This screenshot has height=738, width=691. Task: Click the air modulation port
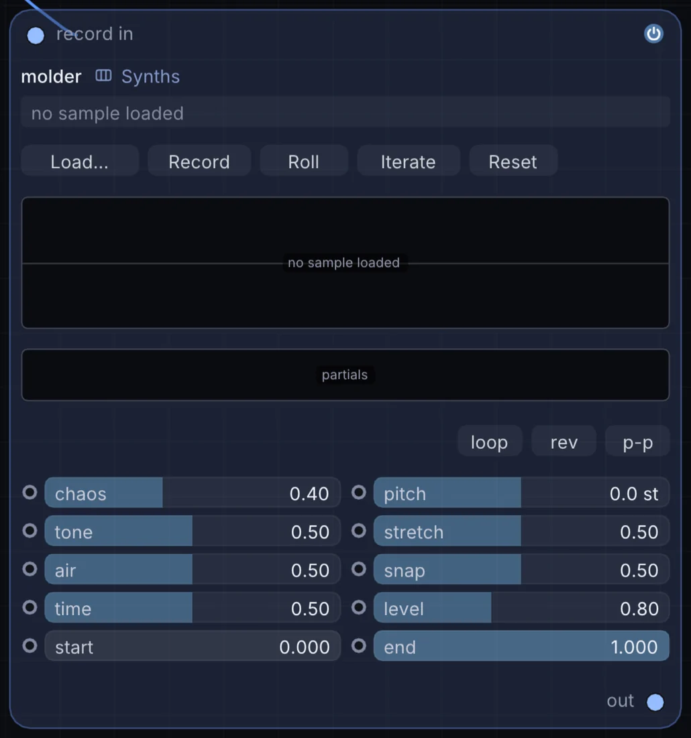30,569
